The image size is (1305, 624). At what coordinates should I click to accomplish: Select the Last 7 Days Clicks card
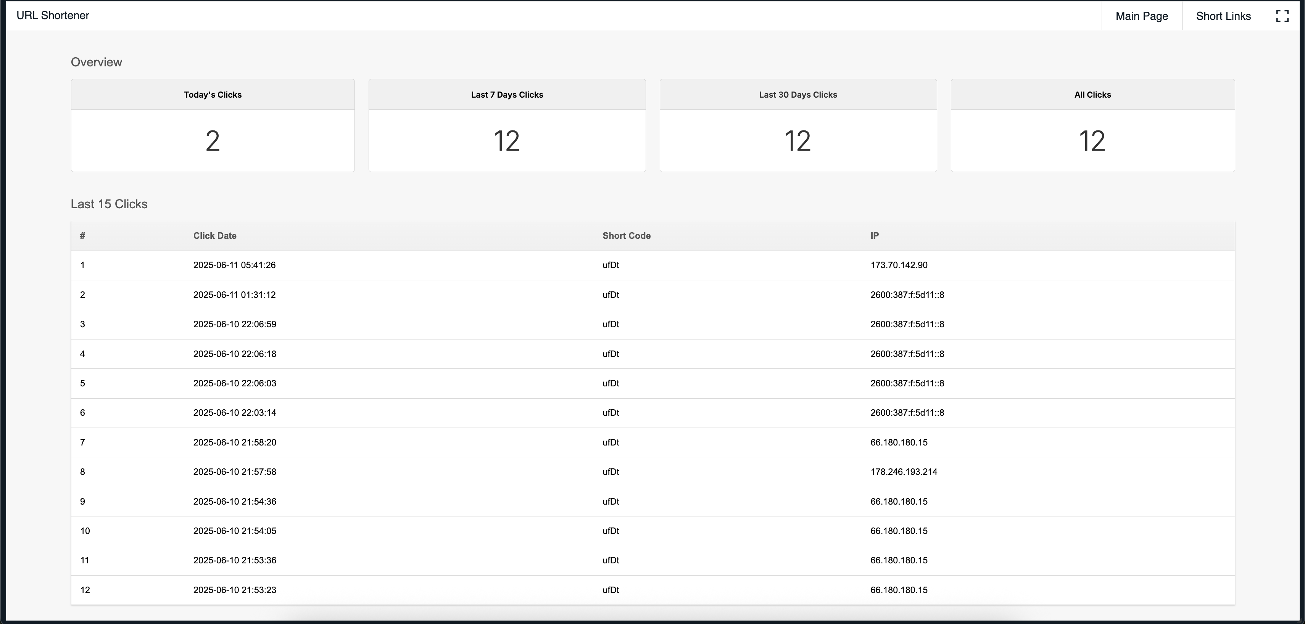tap(507, 125)
